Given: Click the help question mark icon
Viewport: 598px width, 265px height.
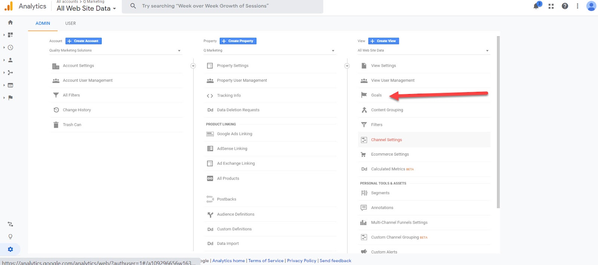Looking at the screenshot, I should [x=565, y=6].
